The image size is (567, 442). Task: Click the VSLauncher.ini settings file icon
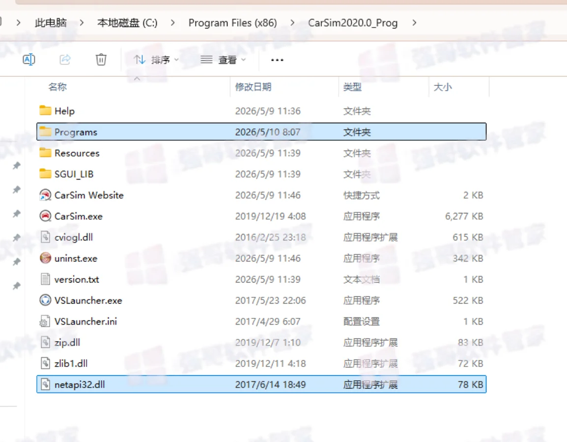45,321
